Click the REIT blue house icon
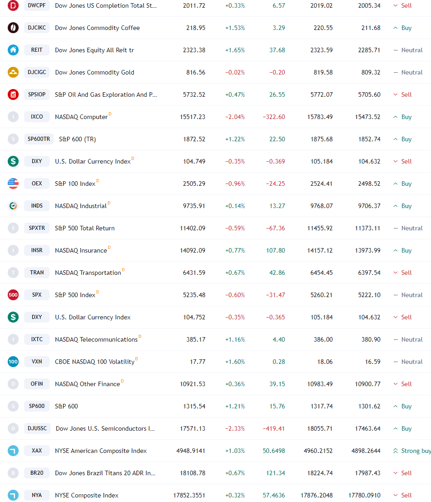The image size is (431, 502). (x=13, y=50)
